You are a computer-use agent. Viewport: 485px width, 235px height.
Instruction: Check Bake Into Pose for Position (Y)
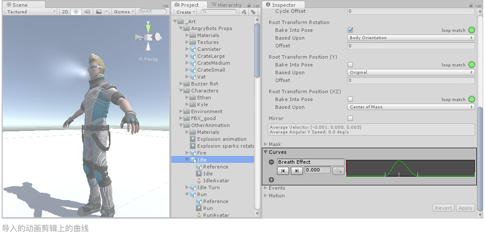point(350,65)
